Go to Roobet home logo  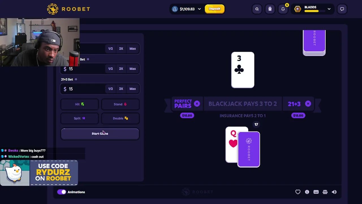click(x=68, y=9)
